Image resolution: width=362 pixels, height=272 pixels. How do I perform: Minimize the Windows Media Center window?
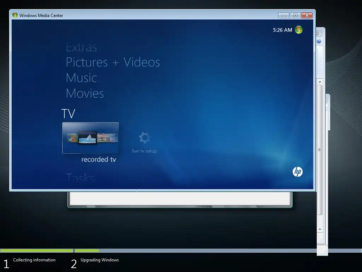(284, 16)
